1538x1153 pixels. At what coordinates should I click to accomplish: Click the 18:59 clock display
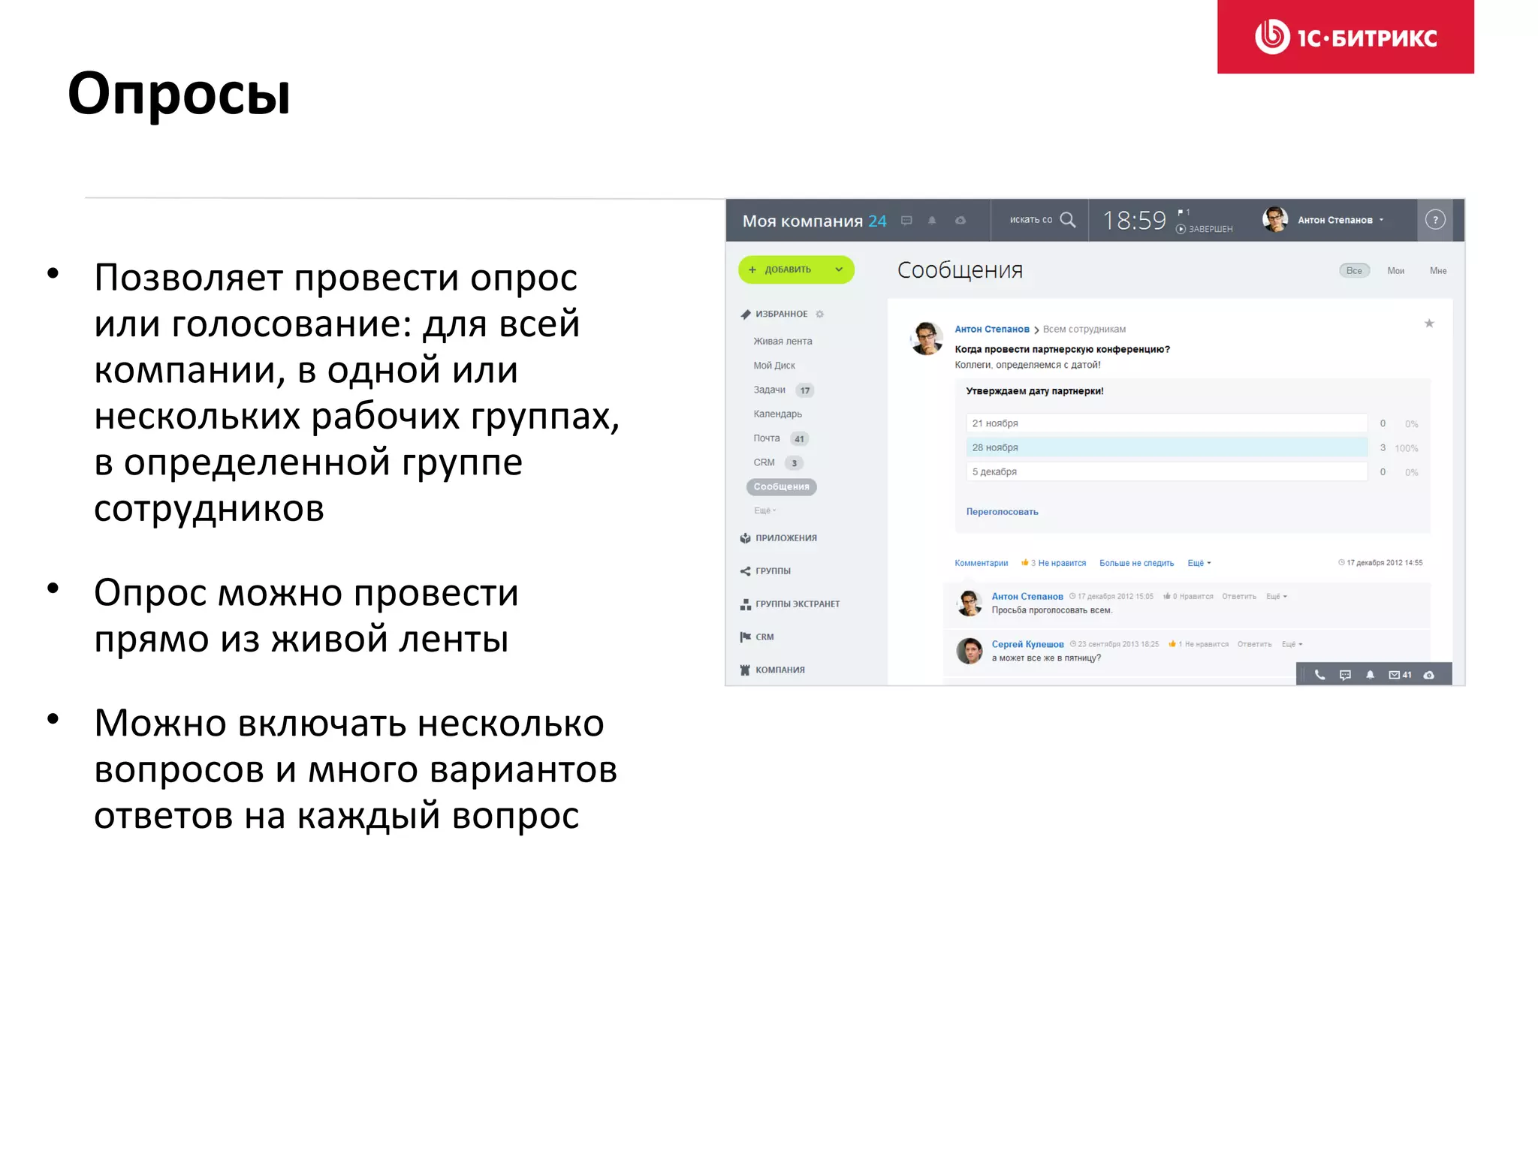[x=1134, y=220]
